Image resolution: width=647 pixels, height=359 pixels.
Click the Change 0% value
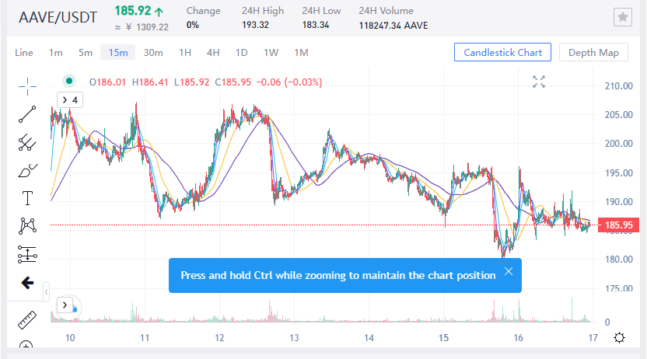[193, 25]
